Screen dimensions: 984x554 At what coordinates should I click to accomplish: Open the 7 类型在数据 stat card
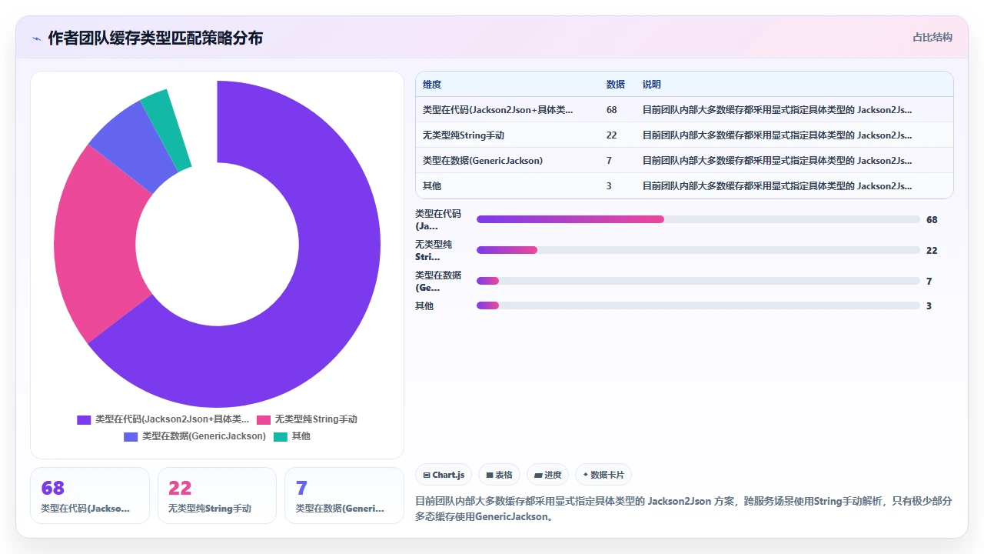[x=344, y=496]
